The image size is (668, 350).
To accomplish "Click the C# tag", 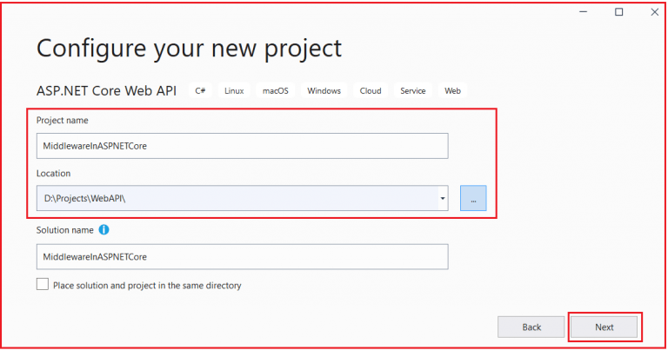I will coord(200,90).
